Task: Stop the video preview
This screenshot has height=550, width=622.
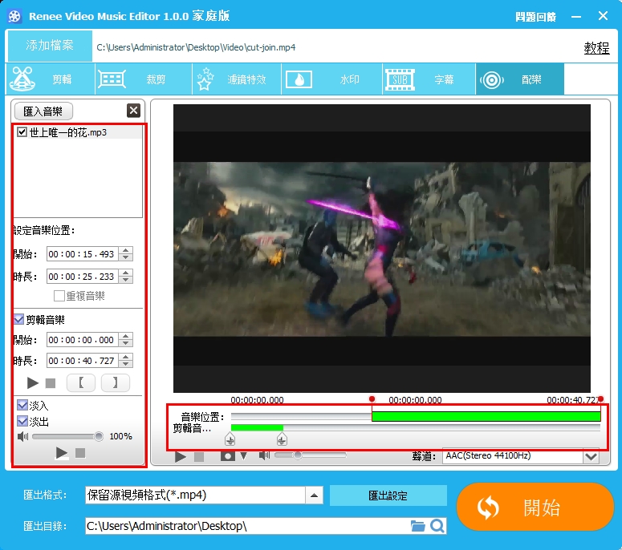Action: [x=199, y=457]
